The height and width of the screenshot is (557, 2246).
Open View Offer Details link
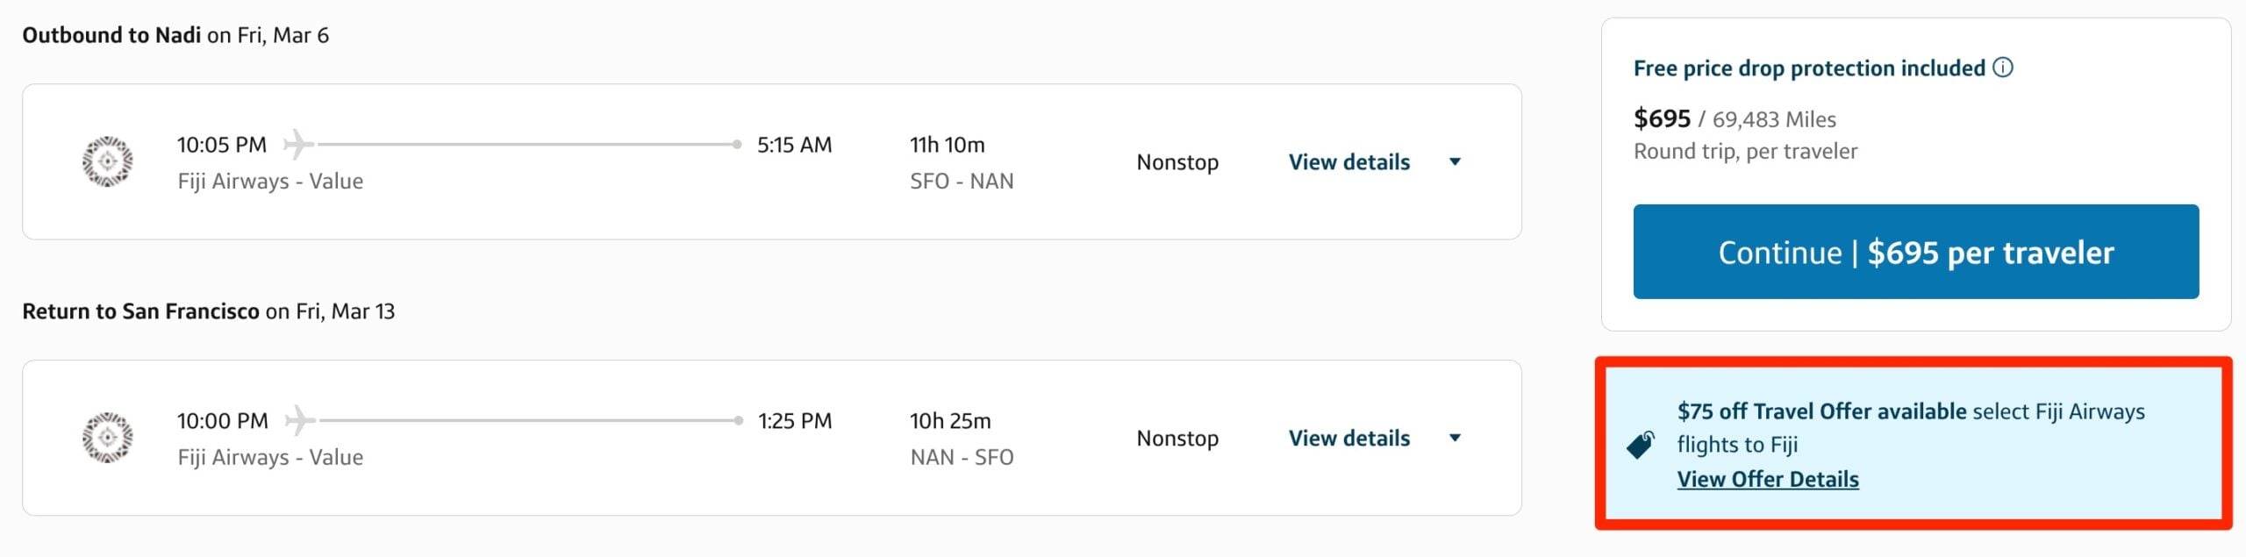1770,479
